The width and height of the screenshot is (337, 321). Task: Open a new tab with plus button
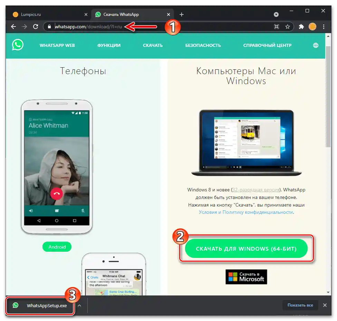coord(182,14)
